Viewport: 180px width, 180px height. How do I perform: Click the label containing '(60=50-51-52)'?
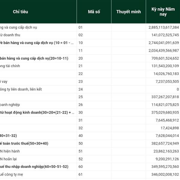[34, 167]
